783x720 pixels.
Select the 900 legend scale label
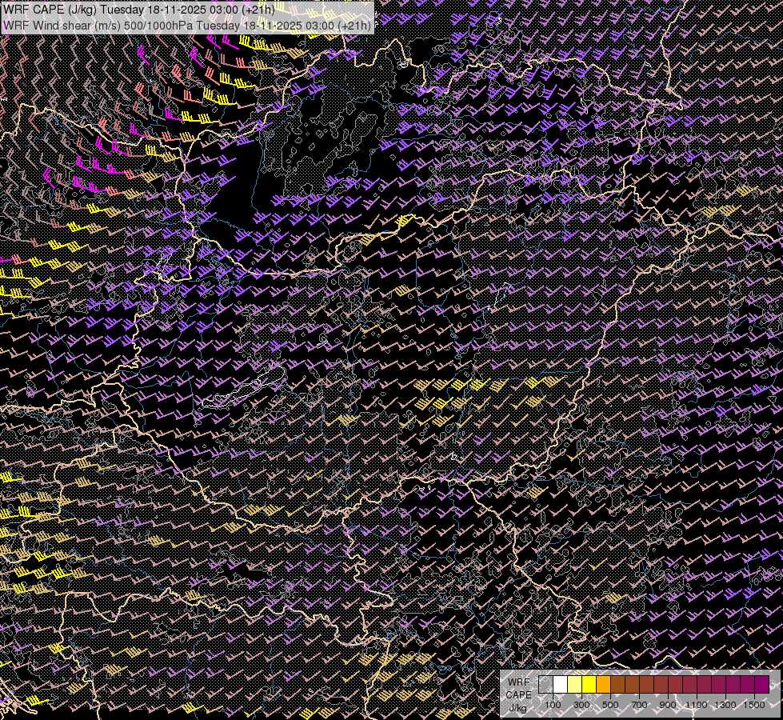point(668,705)
